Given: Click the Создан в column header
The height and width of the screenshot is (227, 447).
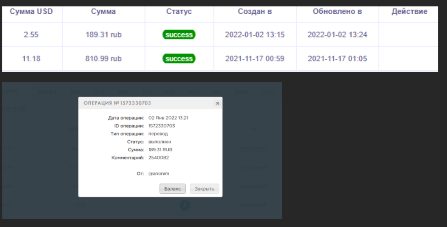Looking at the screenshot, I should click(255, 12).
